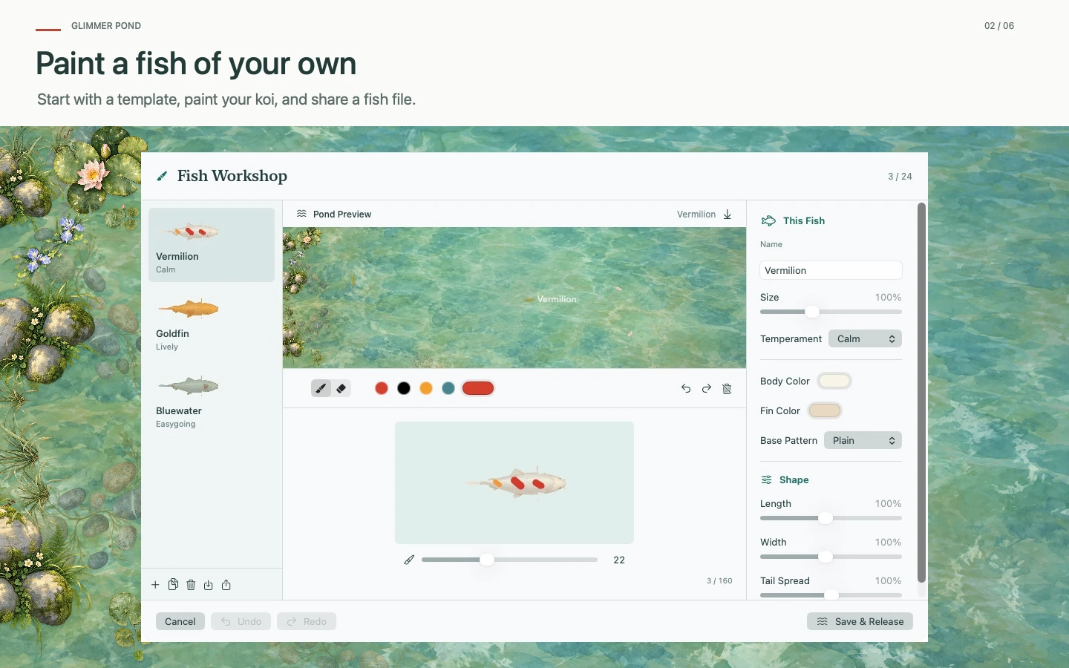Pick the orange paint color
The height and width of the screenshot is (668, 1069).
point(426,388)
